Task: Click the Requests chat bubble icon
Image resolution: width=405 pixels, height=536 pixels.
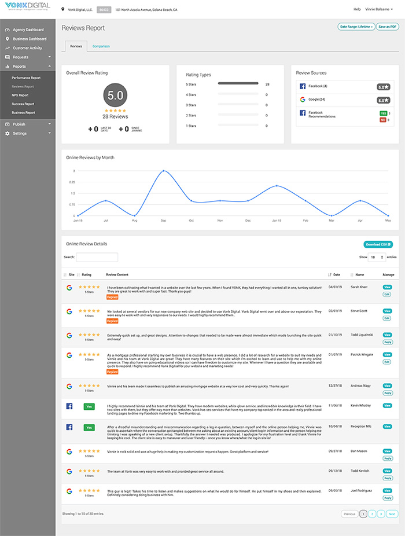Action: pos(7,57)
